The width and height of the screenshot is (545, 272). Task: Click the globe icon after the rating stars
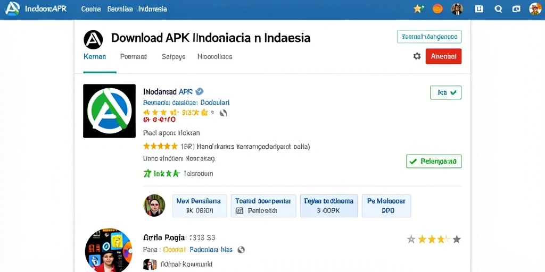(x=224, y=113)
